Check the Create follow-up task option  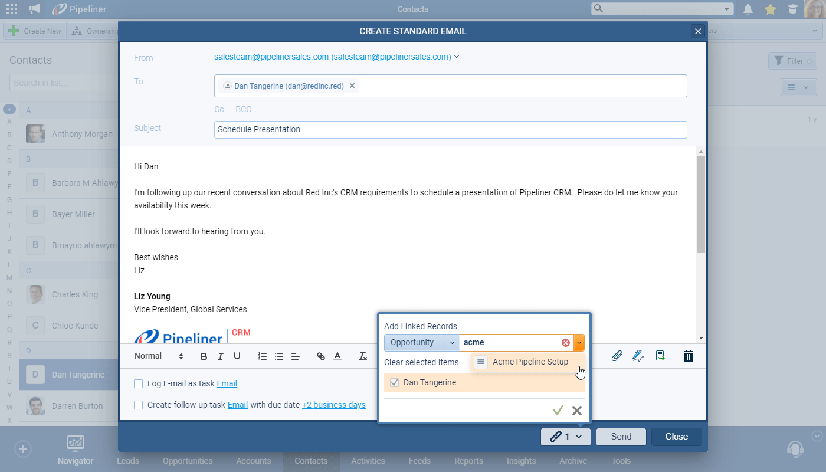pyautogui.click(x=138, y=405)
